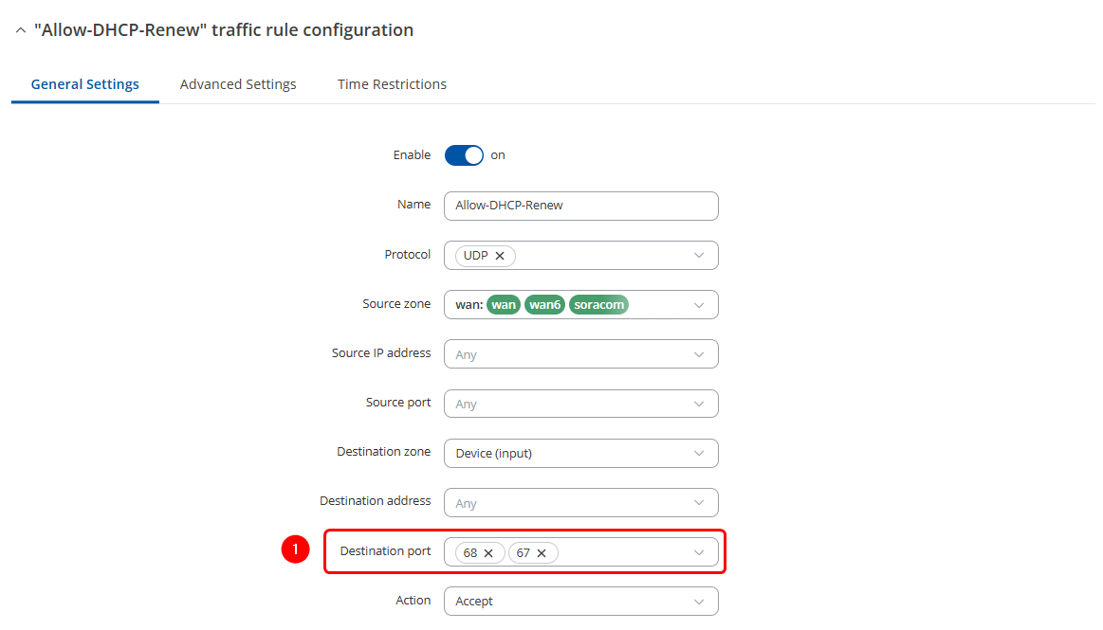Open the Destination address dropdown

699,503
